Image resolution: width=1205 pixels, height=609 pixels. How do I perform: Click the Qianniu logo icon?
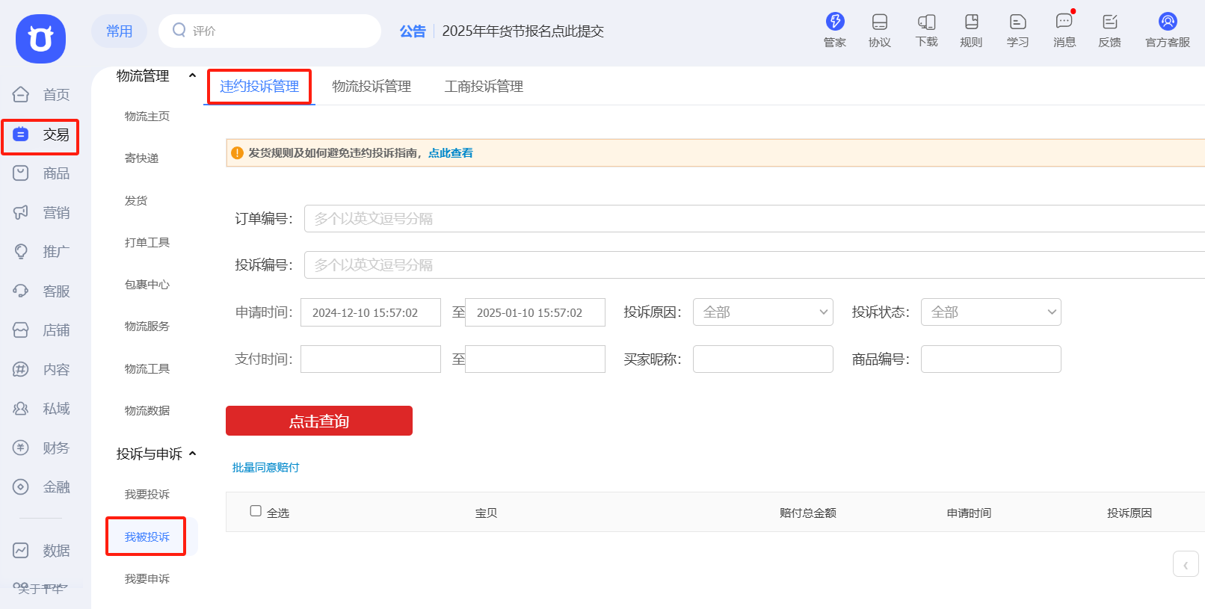tap(40, 39)
